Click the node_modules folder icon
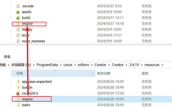Viewport: 172px width, 107px height. [x=18, y=41]
